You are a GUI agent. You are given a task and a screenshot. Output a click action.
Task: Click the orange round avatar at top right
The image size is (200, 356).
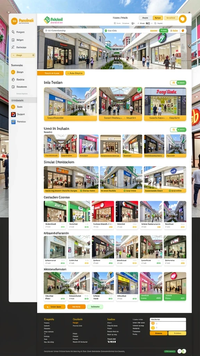coord(183,19)
